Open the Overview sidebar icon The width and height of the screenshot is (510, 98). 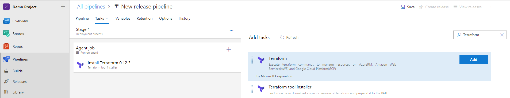coord(6,21)
